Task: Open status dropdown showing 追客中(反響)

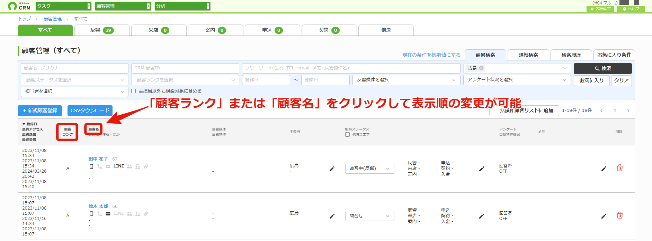Action: (x=369, y=168)
